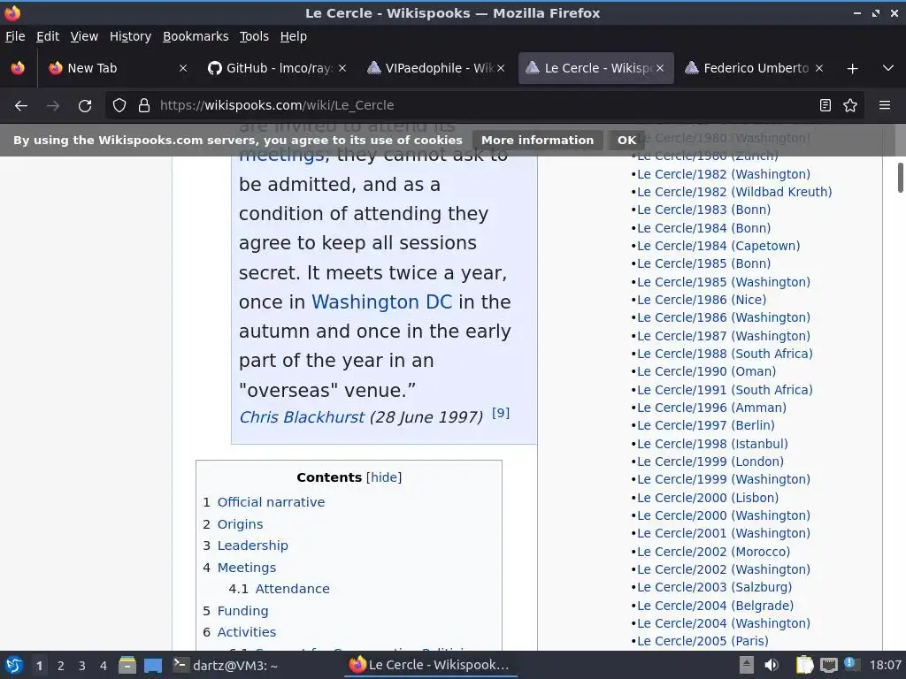Bookmark this page with the star
The height and width of the screenshot is (679, 906).
850,106
